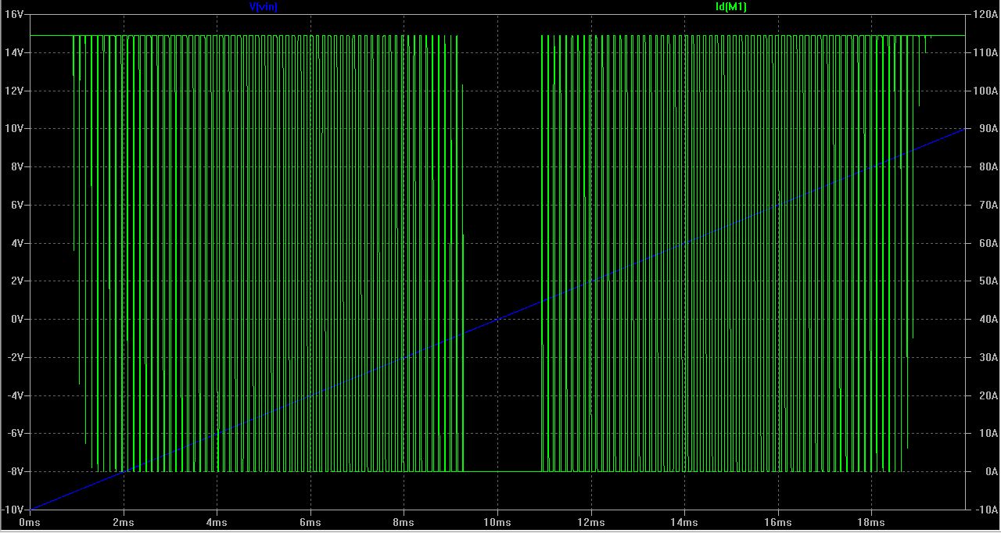The image size is (1001, 533).
Task: Click the 120A right axis label
Action: [x=986, y=14]
